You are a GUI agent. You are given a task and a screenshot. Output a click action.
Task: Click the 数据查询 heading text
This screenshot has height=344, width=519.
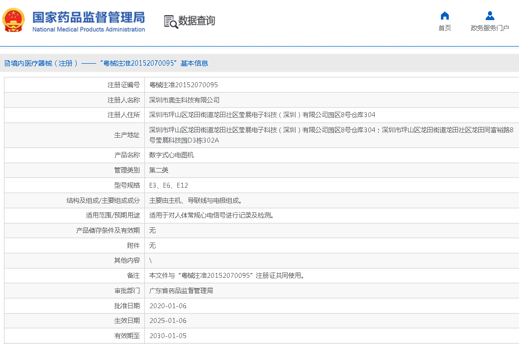196,21
